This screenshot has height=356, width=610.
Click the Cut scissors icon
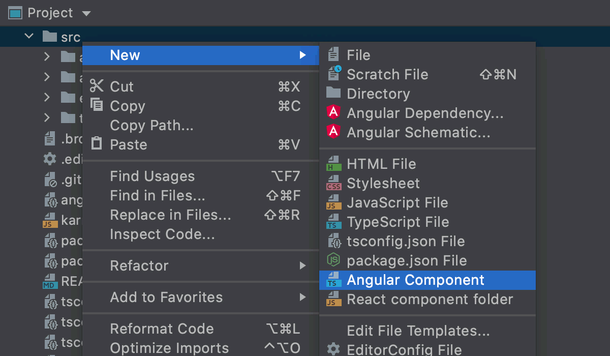point(97,86)
